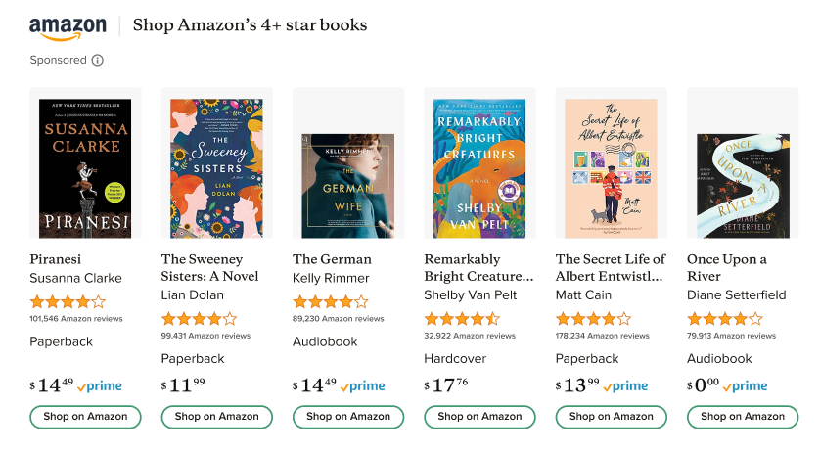
Task: Click Shop Amazon's 4+ star books heading
Action: [250, 25]
